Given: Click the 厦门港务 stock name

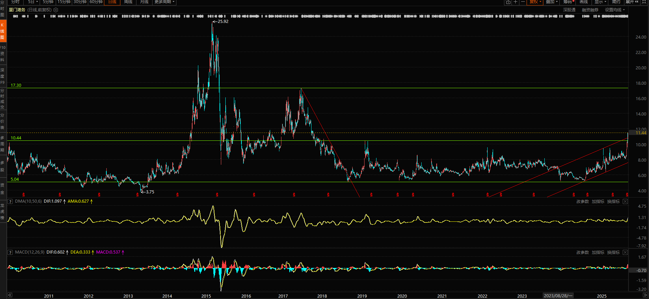Looking at the screenshot, I should pyautogui.click(x=17, y=10).
